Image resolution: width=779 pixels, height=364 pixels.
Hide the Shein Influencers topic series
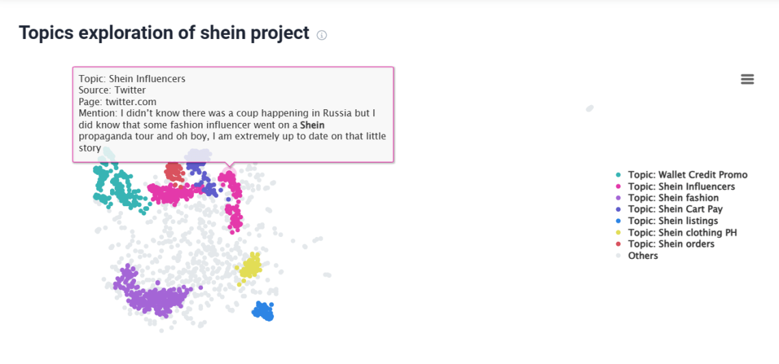681,186
